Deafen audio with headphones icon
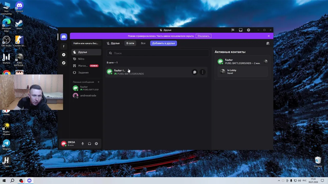Viewport: 328px width, 184px height. (x=89, y=144)
